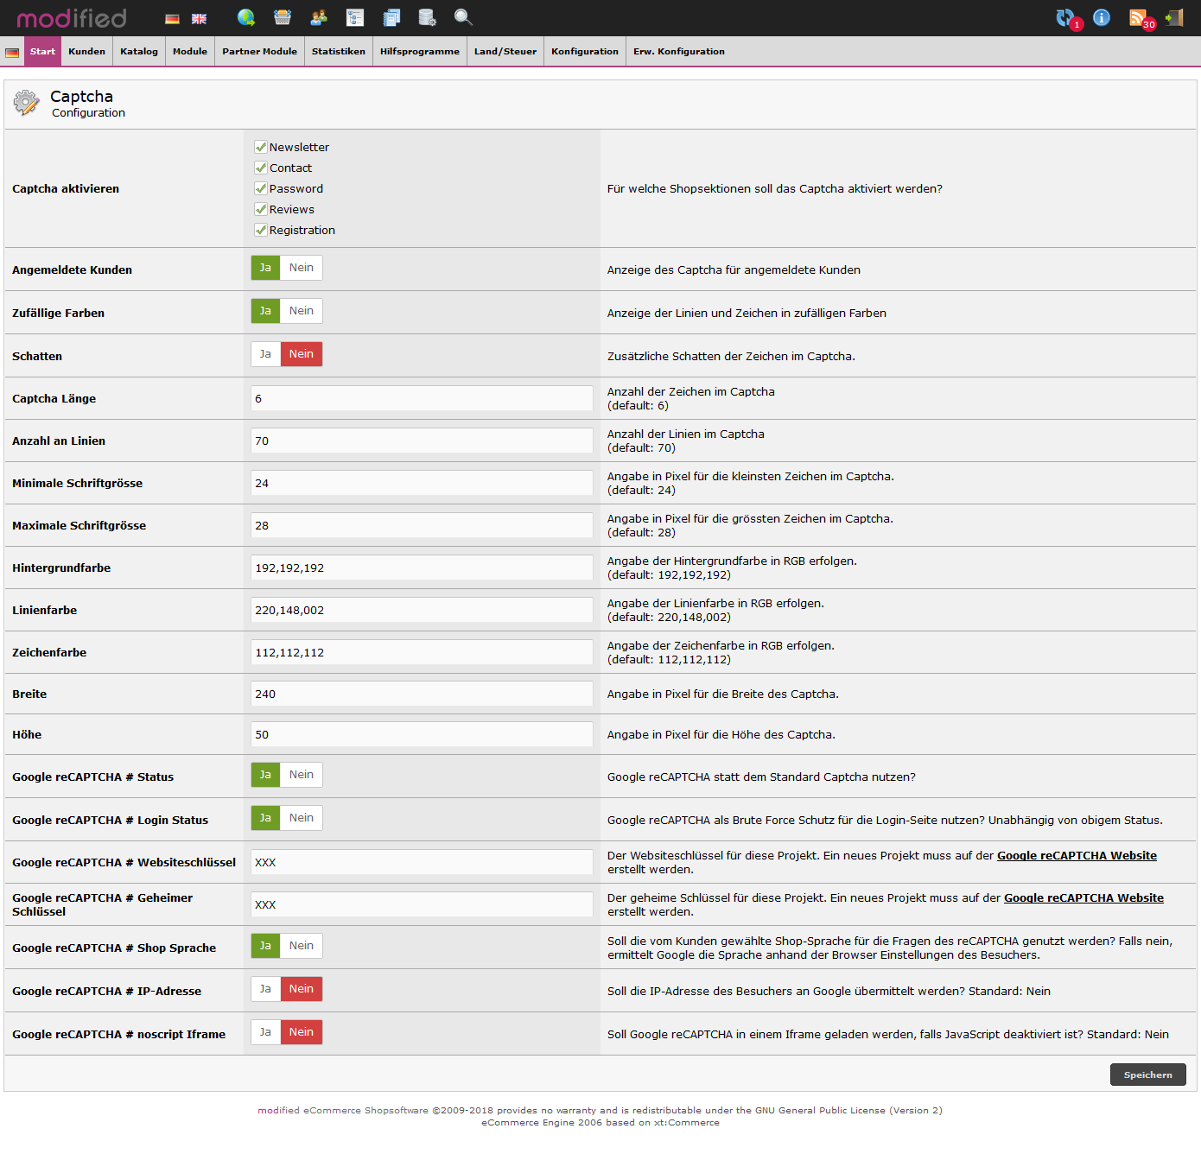Set reCAPTCHA IP-Adresse to Ja
The width and height of the screenshot is (1201, 1154).
(265, 989)
